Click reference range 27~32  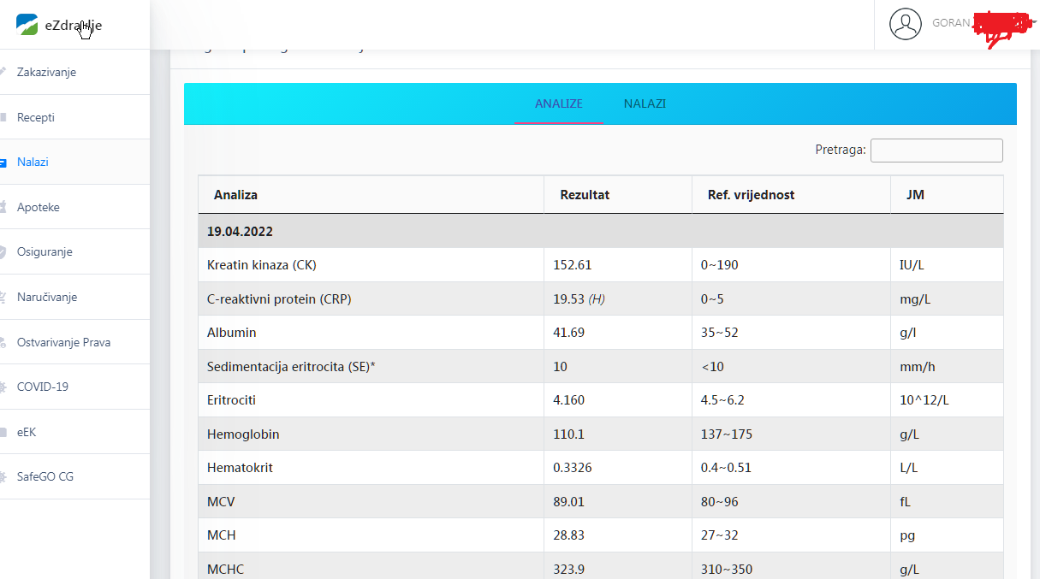720,535
